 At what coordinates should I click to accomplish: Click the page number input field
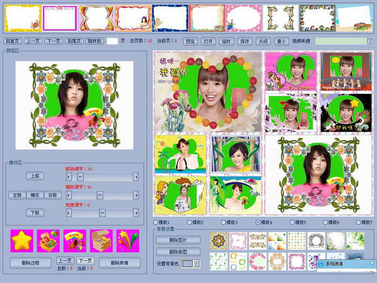tap(112, 41)
